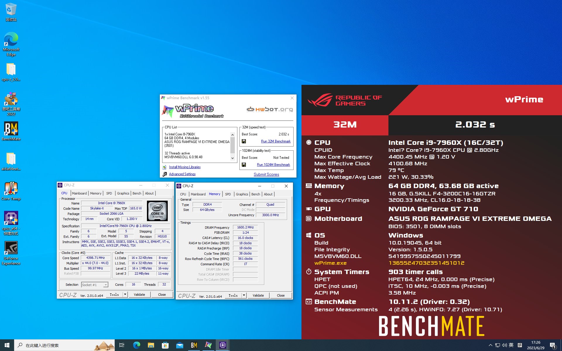Click the taskbar search box

click(x=64, y=345)
